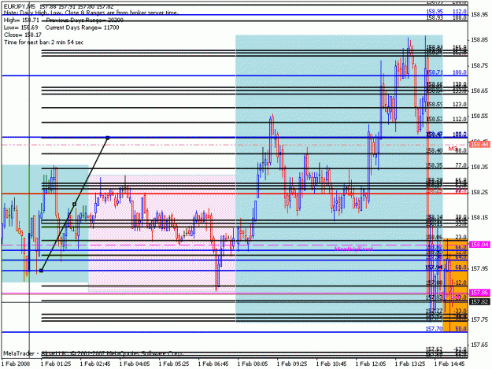Click the 188.0 label beside 158.93
Screen dimensions: 492x369
pos(460,18)
